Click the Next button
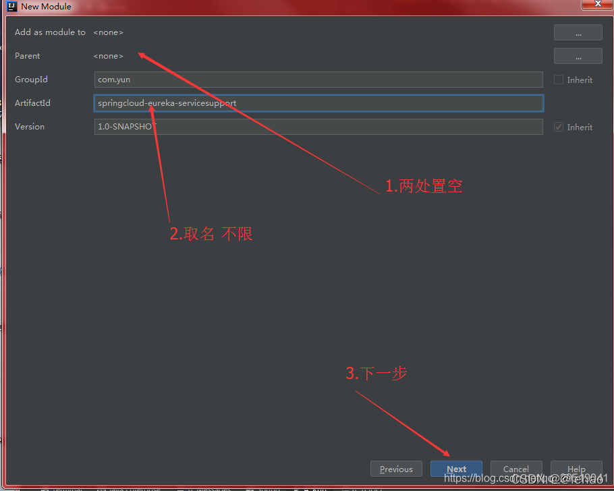This screenshot has width=614, height=491. [456, 469]
